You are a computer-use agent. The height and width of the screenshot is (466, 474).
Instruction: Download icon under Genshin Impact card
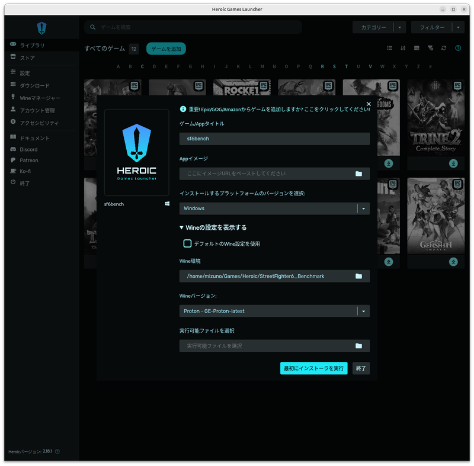453,262
